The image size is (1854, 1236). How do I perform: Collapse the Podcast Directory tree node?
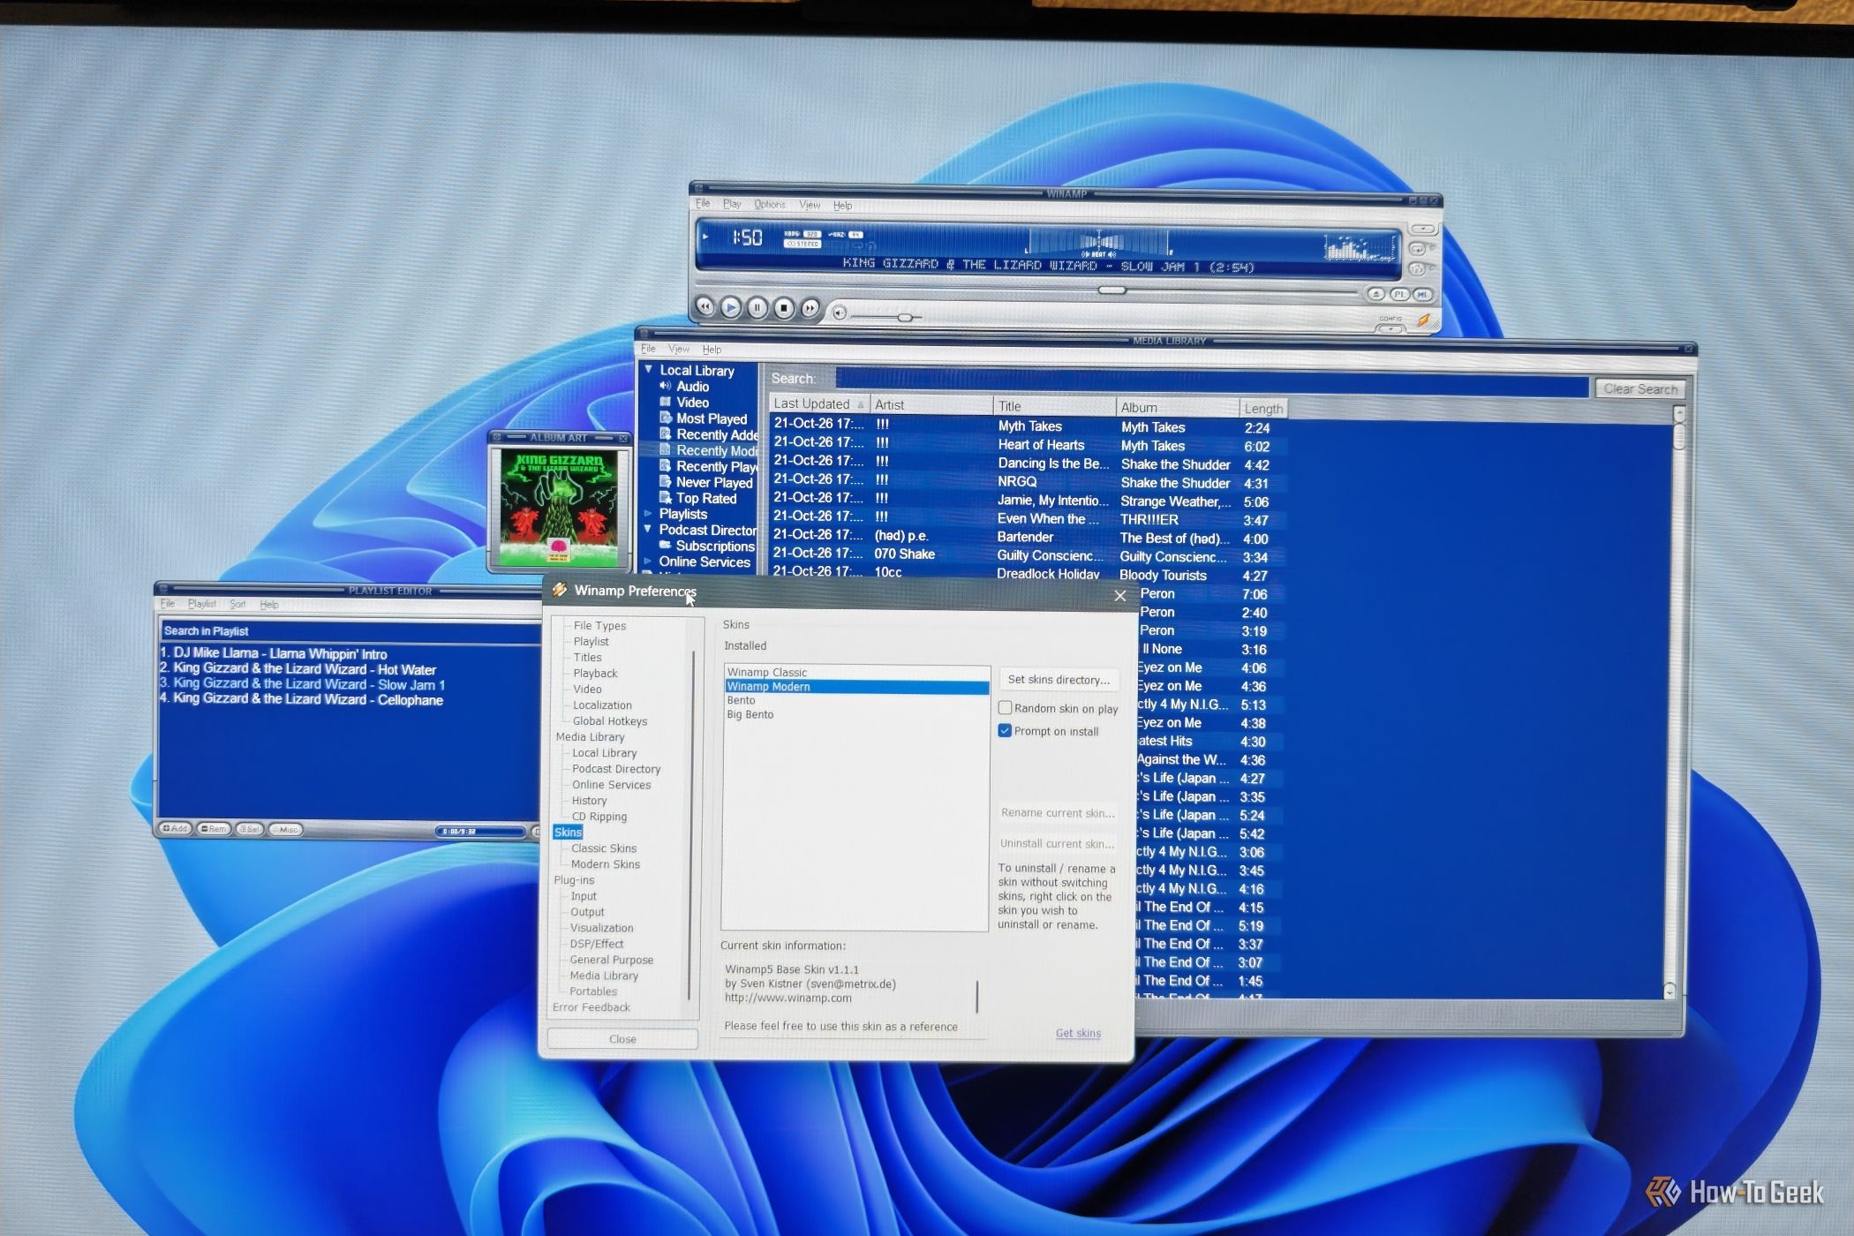click(x=648, y=529)
